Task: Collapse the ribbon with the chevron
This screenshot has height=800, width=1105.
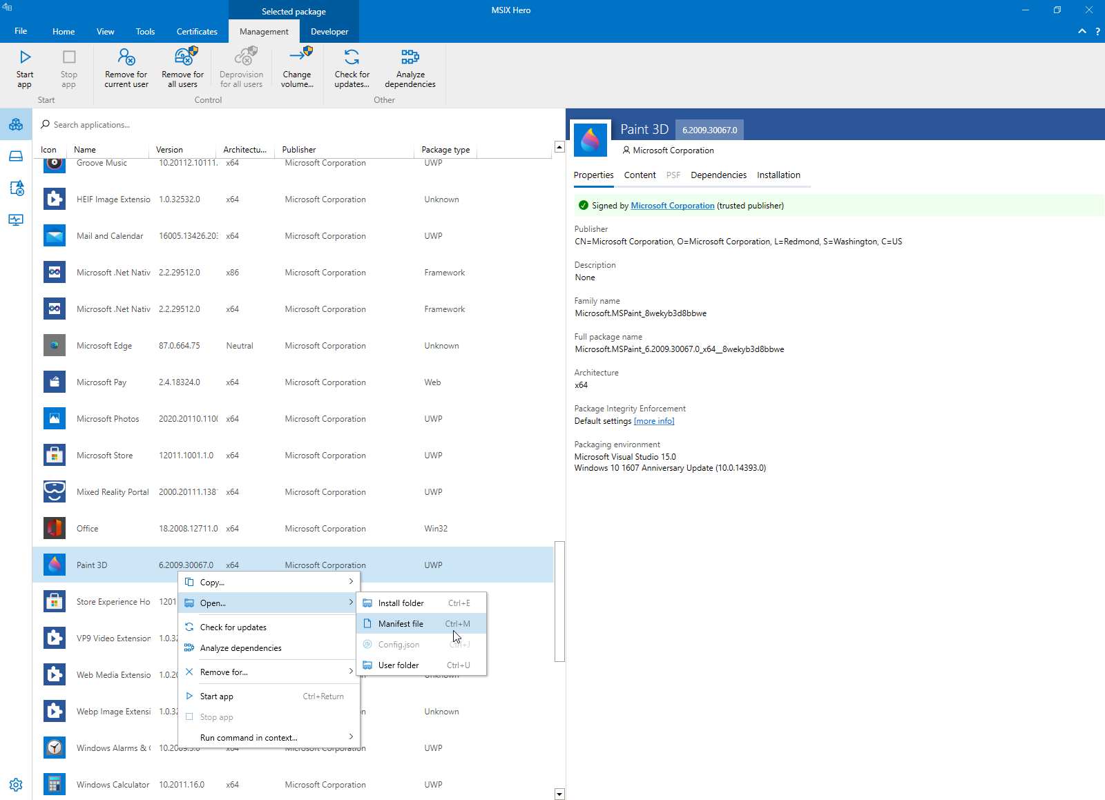Action: click(1082, 32)
